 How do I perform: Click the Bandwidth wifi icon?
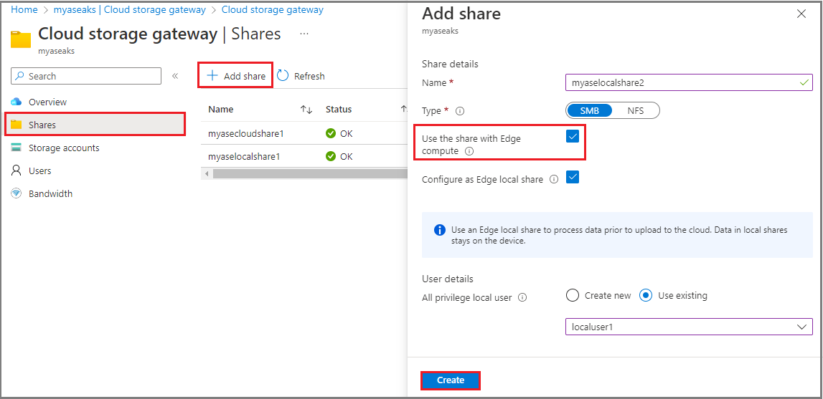[x=17, y=193]
